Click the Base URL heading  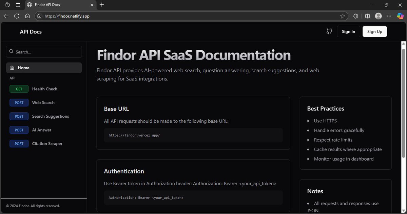tap(116, 109)
